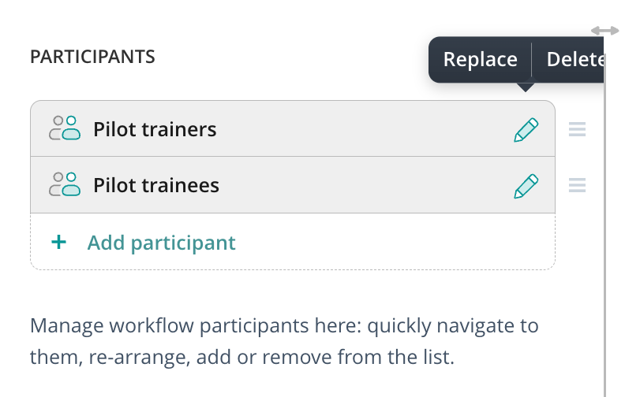Screen dimensions: 625x397
Task: Click the panel resize double-arrow handle
Action: 605,31
